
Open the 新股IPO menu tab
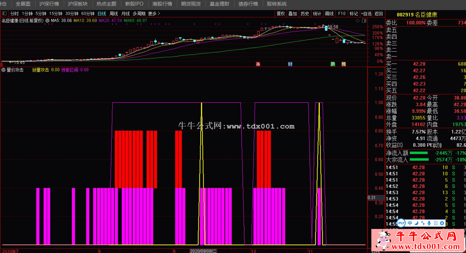[134, 4]
